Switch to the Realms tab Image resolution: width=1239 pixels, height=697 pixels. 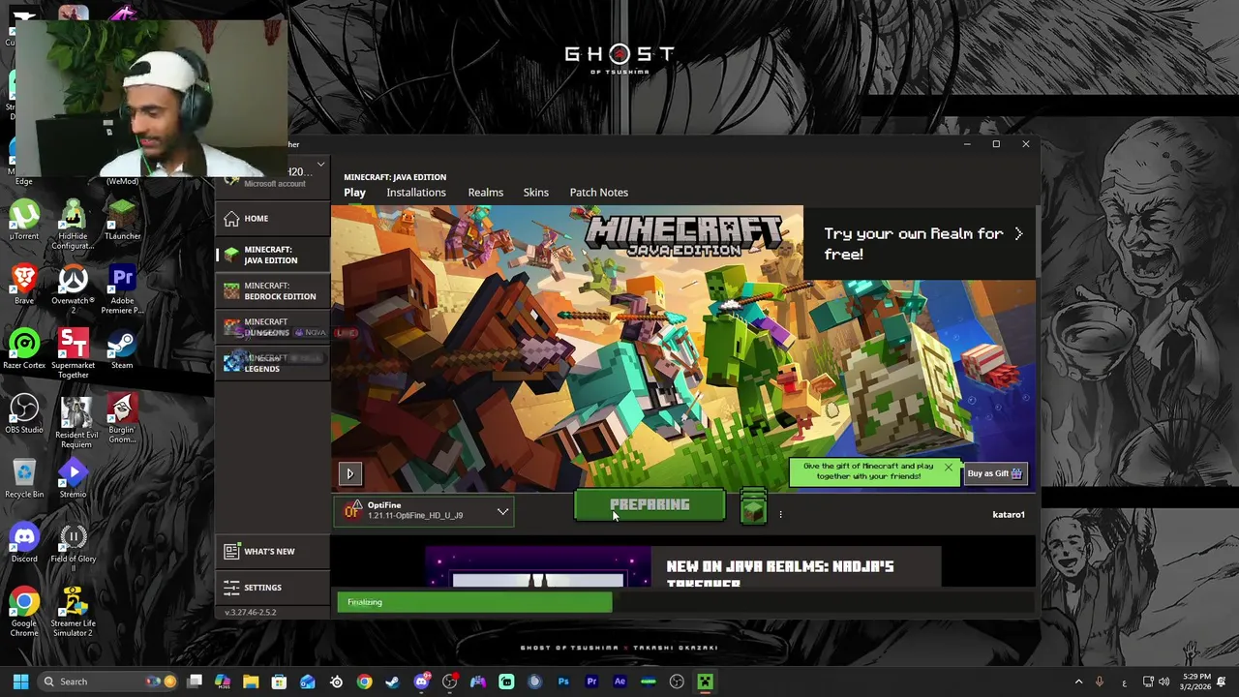point(486,193)
